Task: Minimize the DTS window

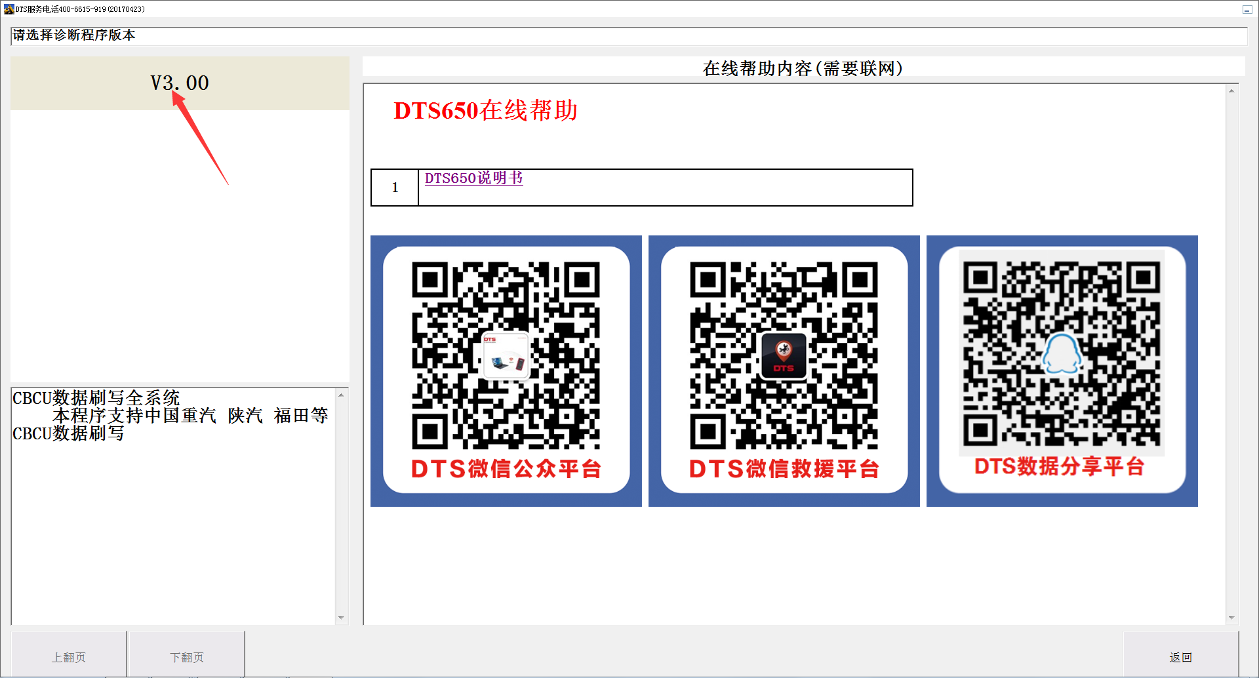Action: (1247, 9)
